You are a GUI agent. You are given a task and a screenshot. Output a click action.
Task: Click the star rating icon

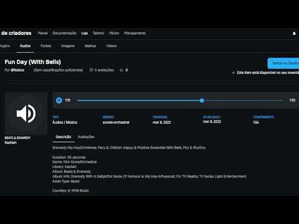point(121,70)
